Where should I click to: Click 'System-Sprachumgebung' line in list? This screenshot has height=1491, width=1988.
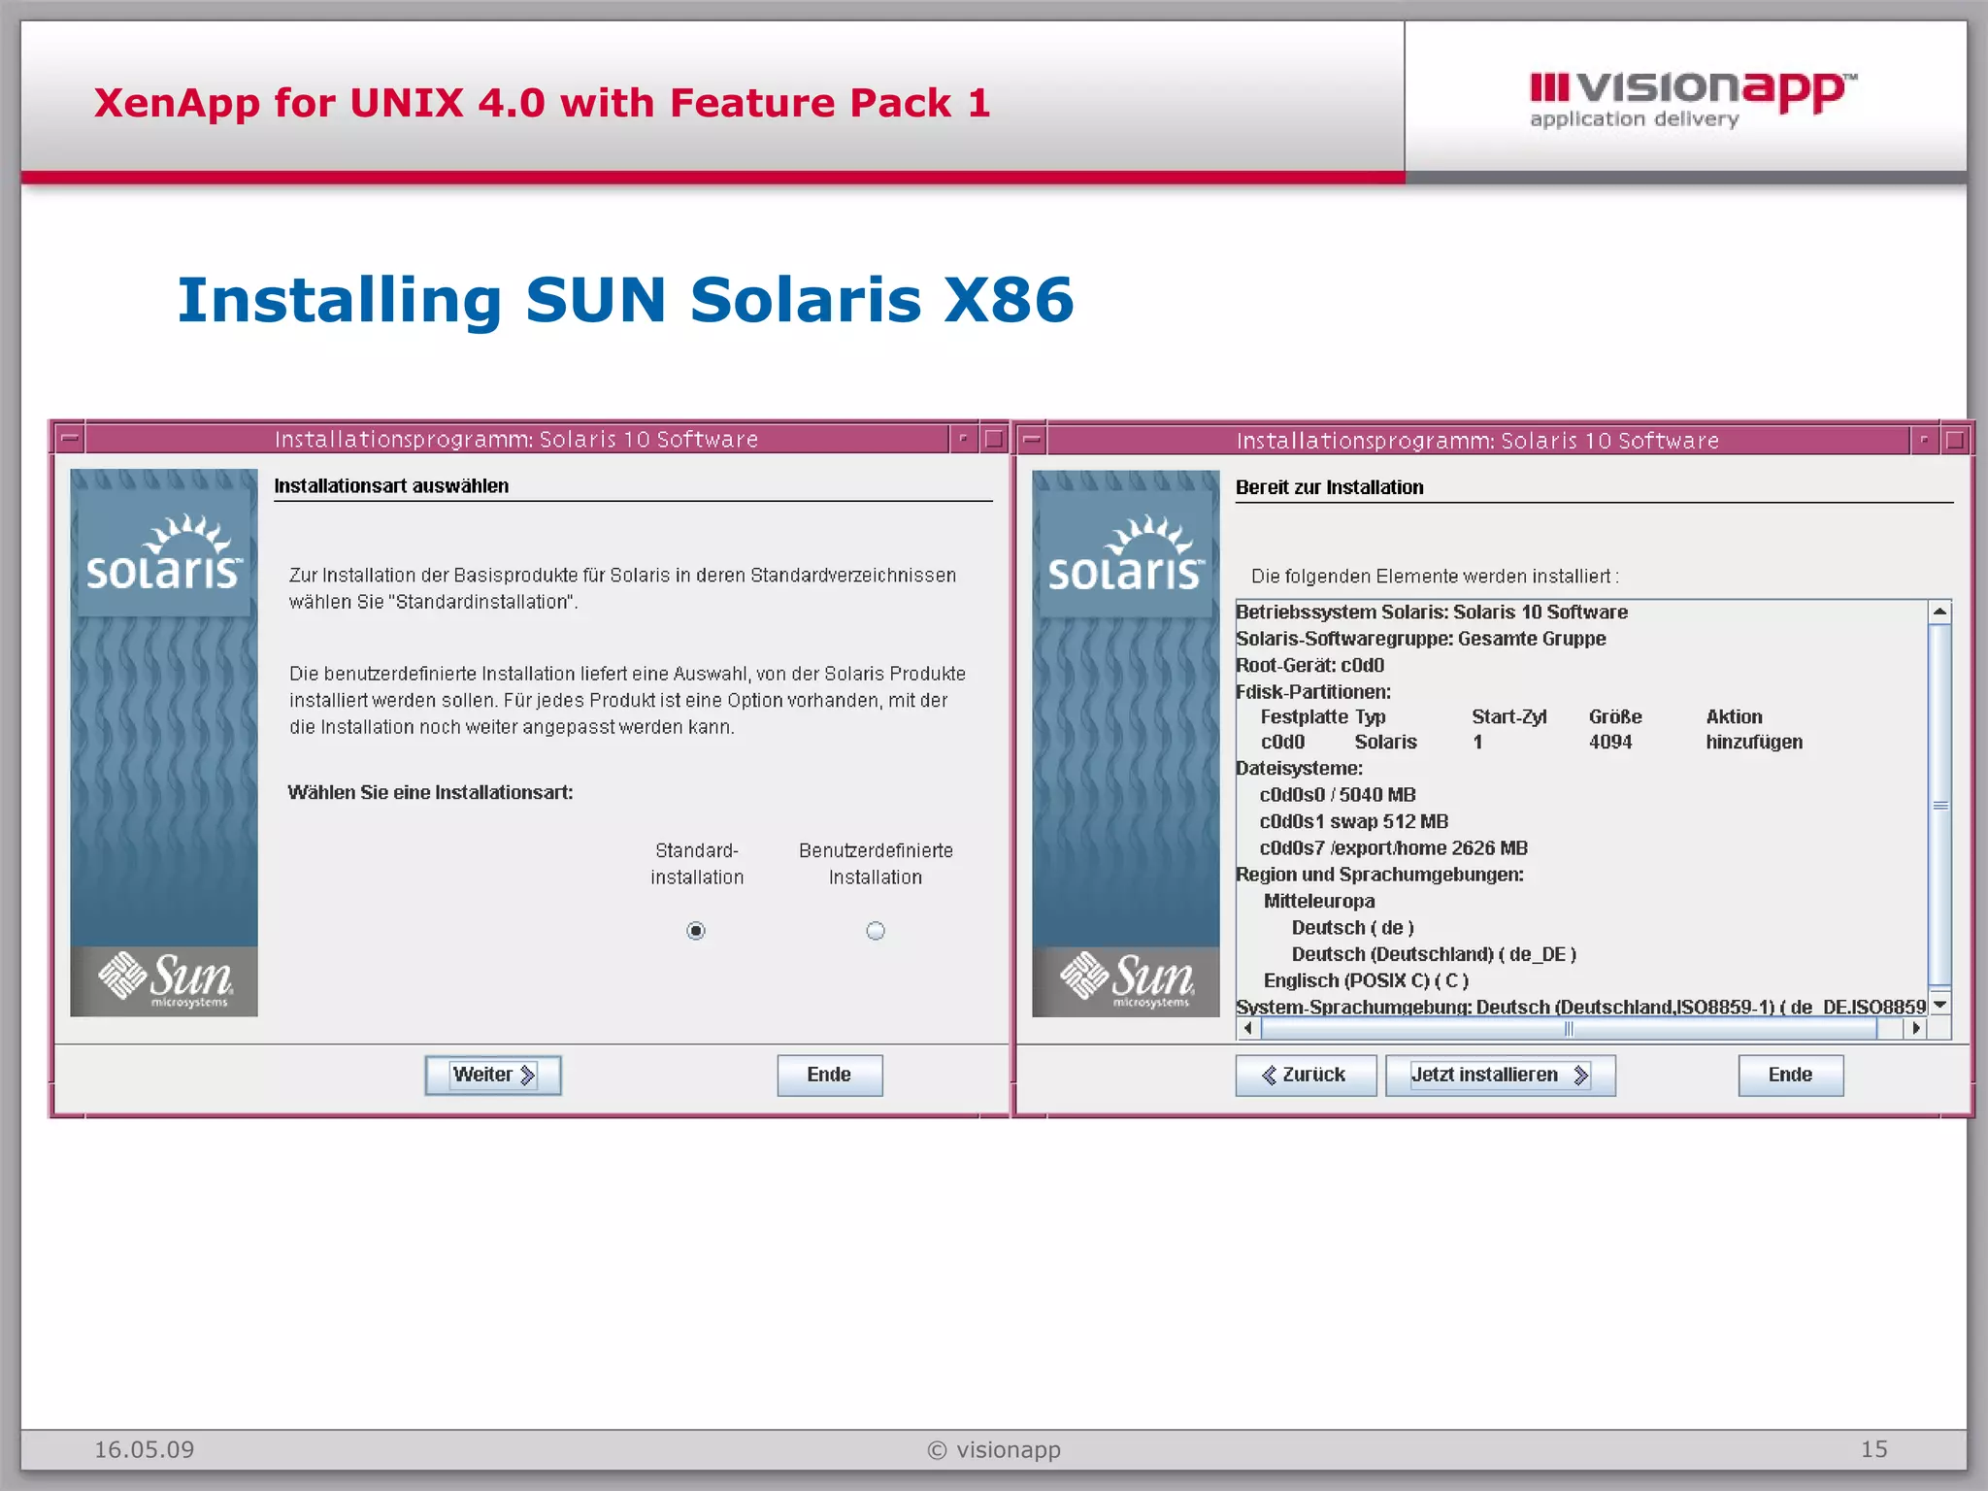coord(1580,1007)
